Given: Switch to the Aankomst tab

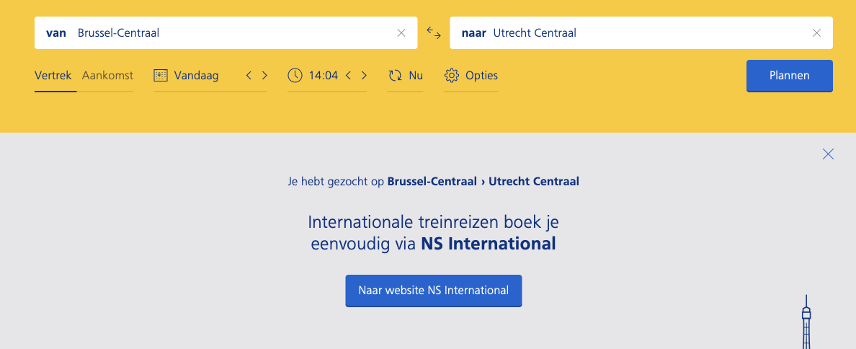Looking at the screenshot, I should pos(107,76).
